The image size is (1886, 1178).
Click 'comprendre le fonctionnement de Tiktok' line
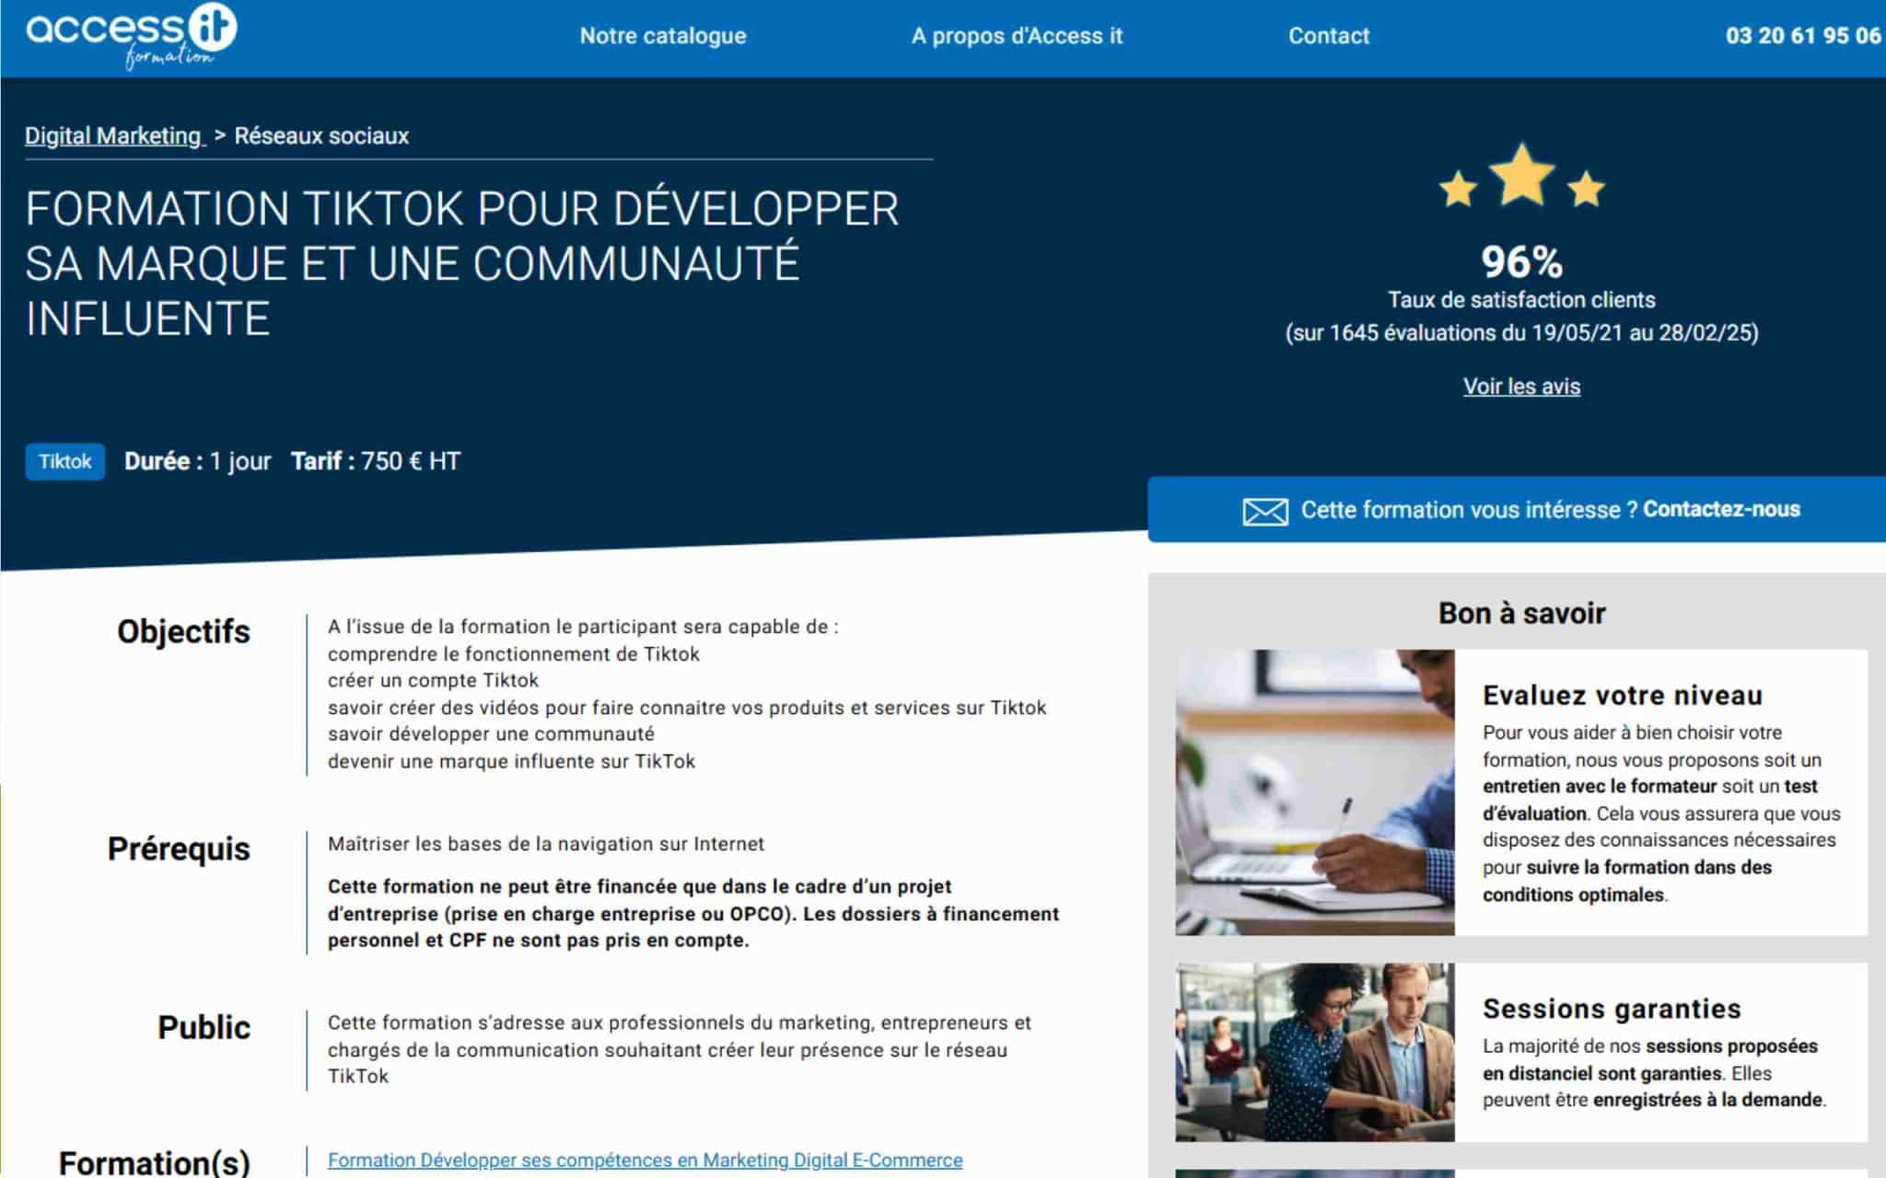pyautogui.click(x=514, y=654)
